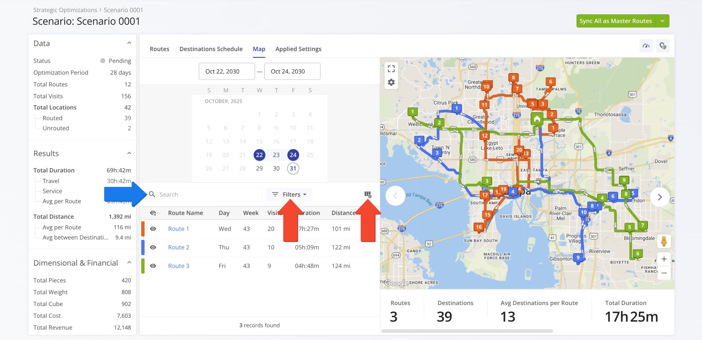Hide Route 1 on the map
Viewport: 702px width, 340px height.
(x=153, y=229)
